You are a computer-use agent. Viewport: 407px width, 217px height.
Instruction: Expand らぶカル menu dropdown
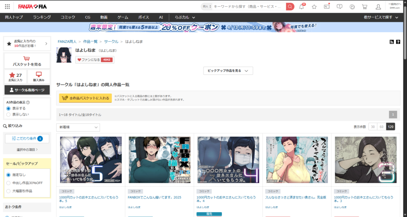coord(185,17)
